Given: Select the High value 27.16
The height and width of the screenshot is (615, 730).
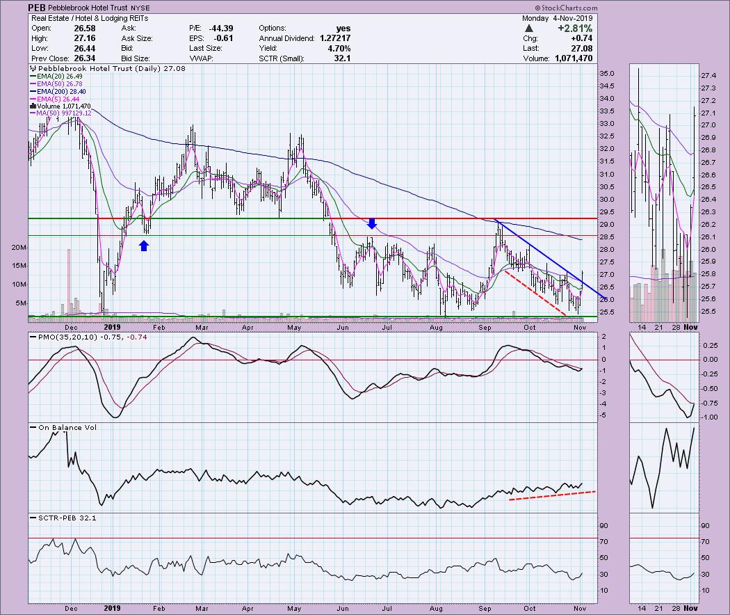Looking at the screenshot, I should pos(85,38).
